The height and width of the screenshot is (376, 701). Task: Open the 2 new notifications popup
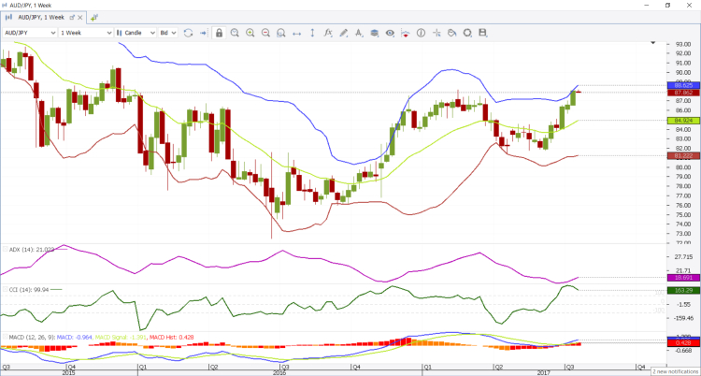(676, 371)
